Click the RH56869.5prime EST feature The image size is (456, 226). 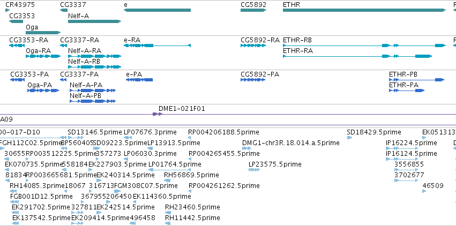click(x=167, y=180)
